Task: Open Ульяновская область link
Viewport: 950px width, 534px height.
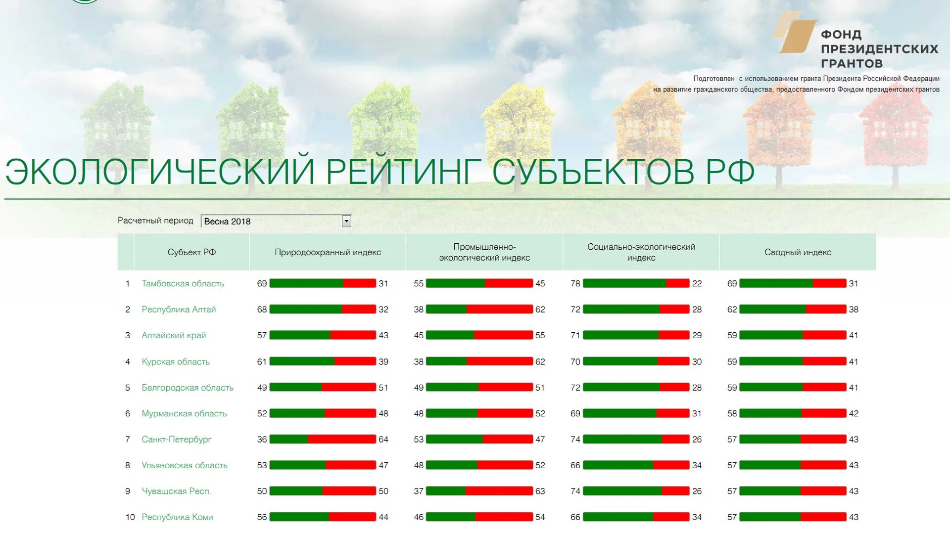Action: [x=185, y=465]
